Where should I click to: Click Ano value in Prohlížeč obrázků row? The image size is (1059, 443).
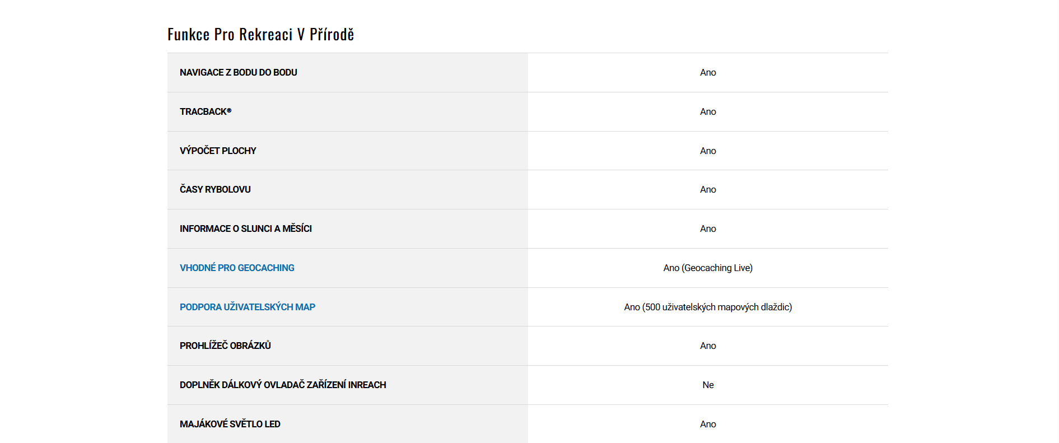pyautogui.click(x=708, y=346)
